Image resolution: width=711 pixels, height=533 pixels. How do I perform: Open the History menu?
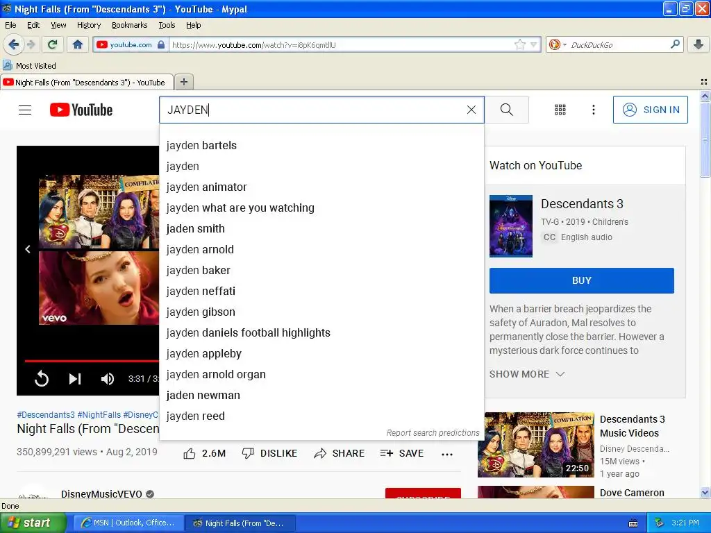click(x=88, y=25)
